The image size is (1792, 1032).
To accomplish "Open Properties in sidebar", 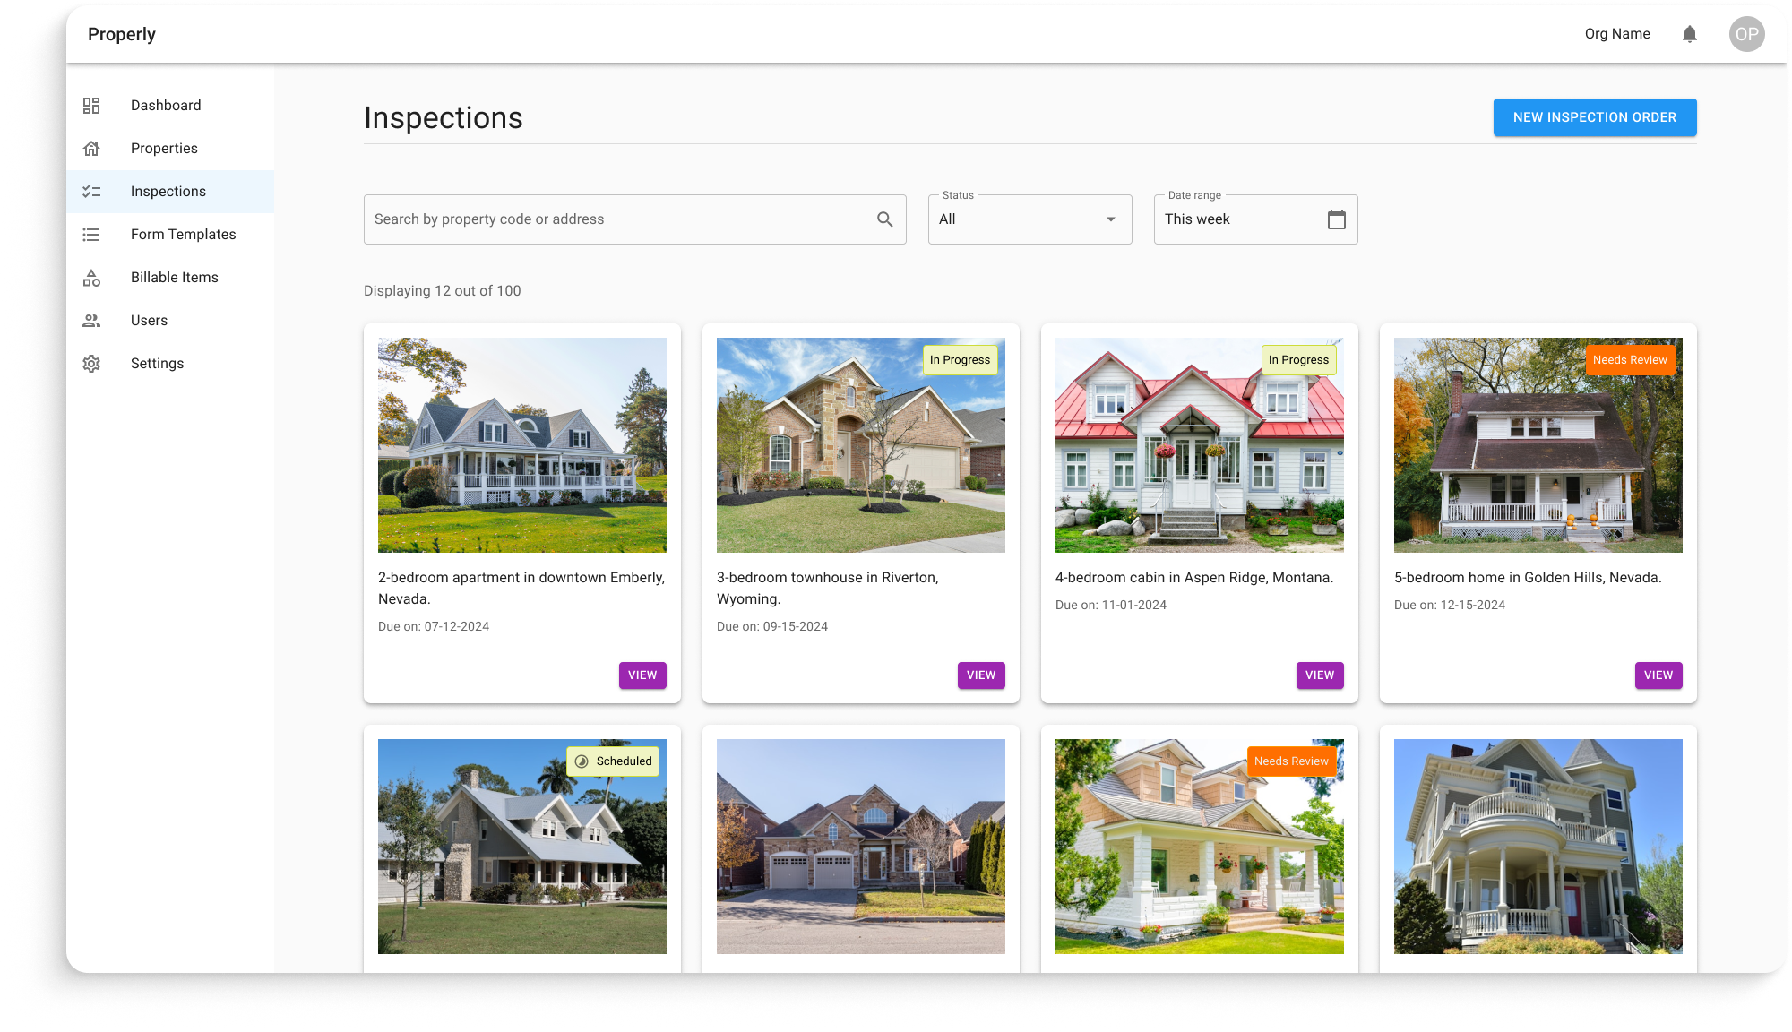I will (x=170, y=149).
